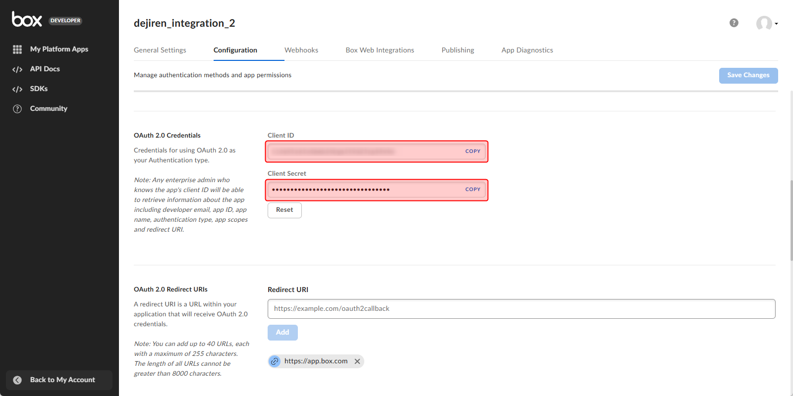
Task: Click the Redirect URI label
Action: pos(288,290)
